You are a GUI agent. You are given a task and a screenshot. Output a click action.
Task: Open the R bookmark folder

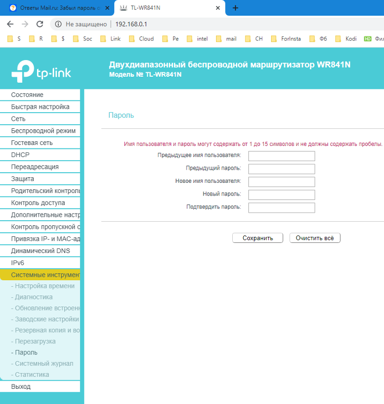(x=36, y=39)
